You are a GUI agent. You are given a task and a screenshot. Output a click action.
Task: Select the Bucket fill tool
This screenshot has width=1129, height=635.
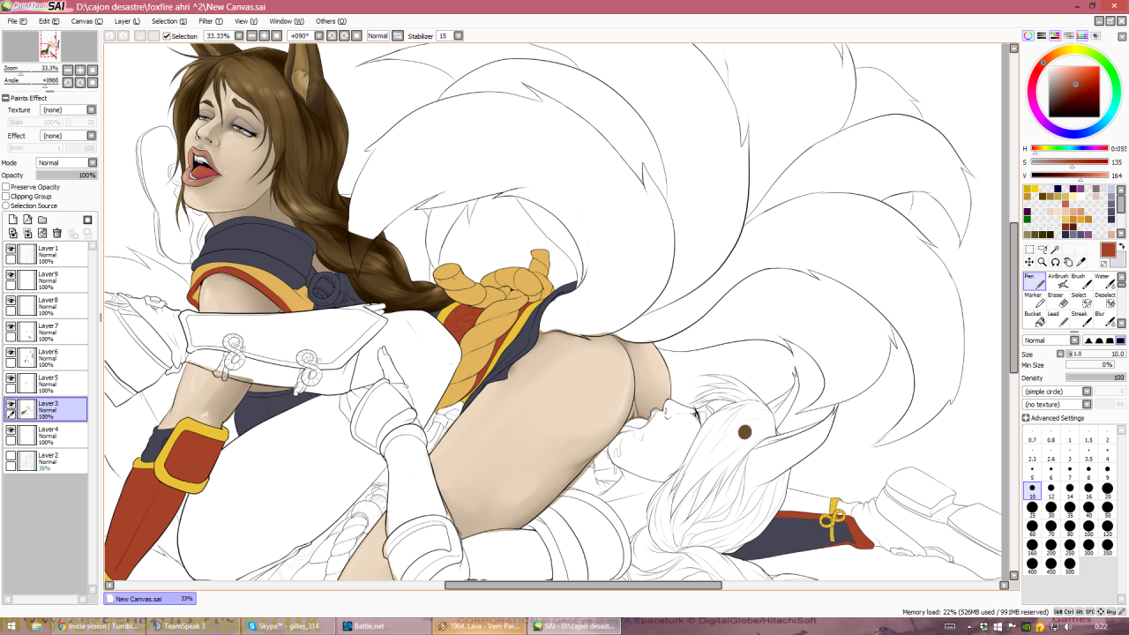[x=1034, y=318]
